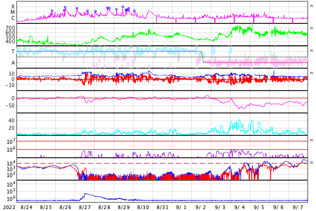
Task: Click the 2022 year label
Action: coord(9,207)
